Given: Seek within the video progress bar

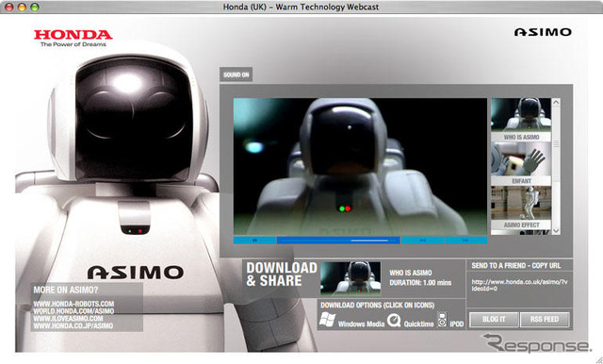Looking at the screenshot, I should [x=338, y=240].
